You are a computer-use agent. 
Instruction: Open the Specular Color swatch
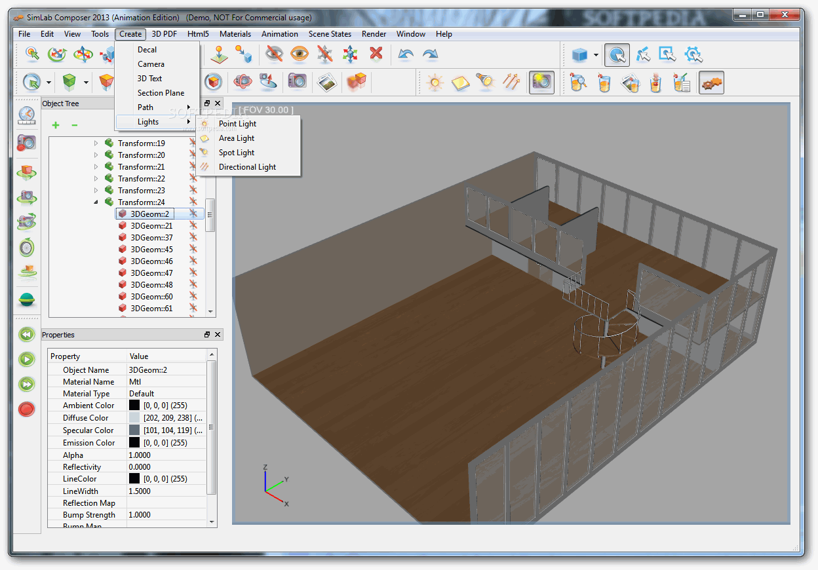pyautogui.click(x=134, y=430)
